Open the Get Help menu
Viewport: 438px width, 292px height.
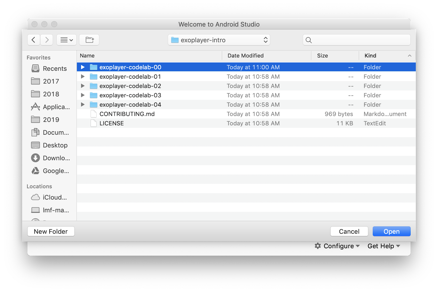tap(384, 246)
